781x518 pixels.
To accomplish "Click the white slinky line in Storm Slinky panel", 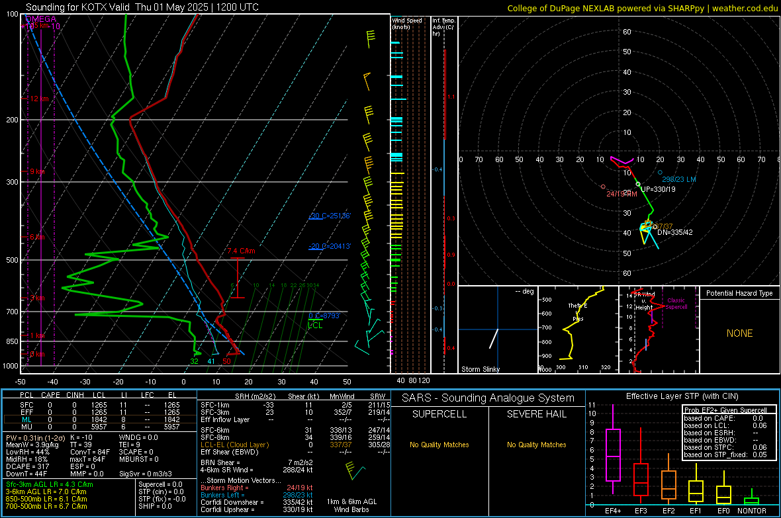I will click(x=494, y=338).
